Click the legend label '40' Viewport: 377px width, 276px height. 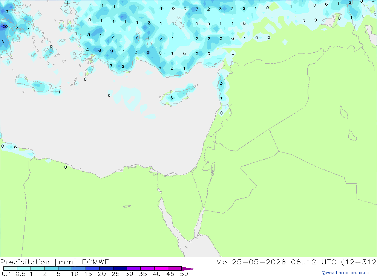coord(156,274)
